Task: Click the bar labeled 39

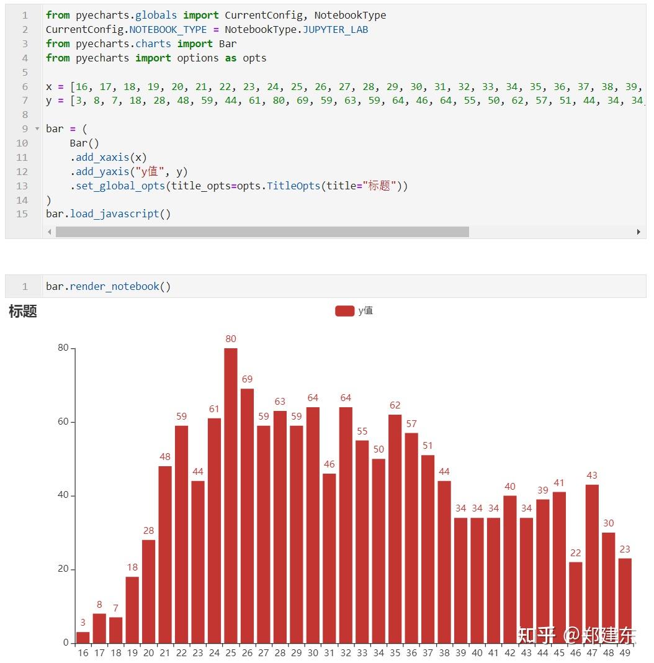Action: coord(543,571)
